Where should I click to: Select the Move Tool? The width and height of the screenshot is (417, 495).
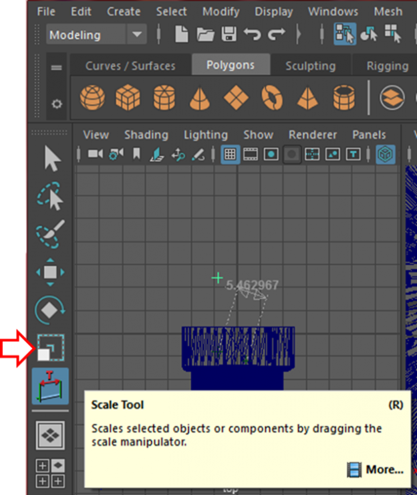coord(50,272)
